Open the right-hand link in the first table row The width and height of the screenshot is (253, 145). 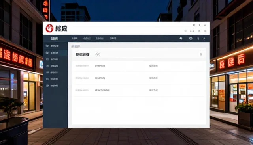153,66
